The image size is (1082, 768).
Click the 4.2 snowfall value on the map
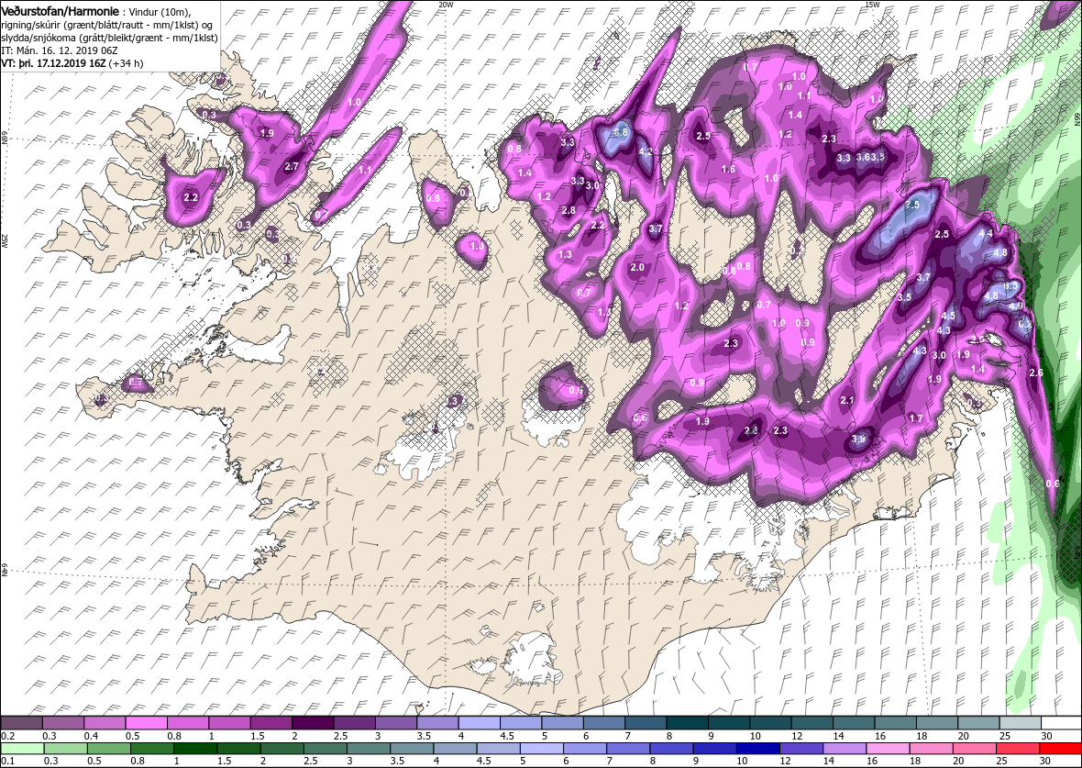pyautogui.click(x=646, y=151)
